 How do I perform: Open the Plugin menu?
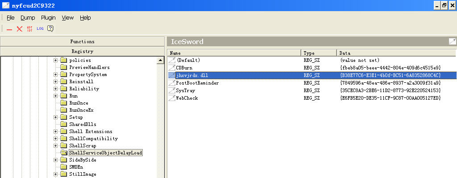coord(48,18)
